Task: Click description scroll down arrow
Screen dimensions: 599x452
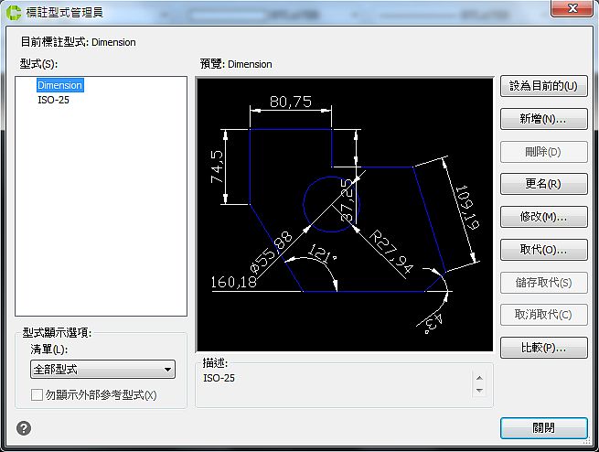Action: tap(479, 391)
